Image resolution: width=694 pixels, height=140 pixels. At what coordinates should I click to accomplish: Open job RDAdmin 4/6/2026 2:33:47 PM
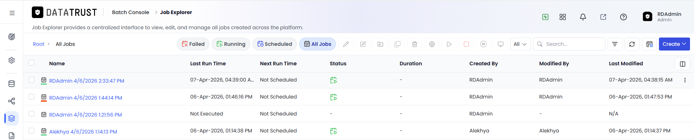point(87,81)
